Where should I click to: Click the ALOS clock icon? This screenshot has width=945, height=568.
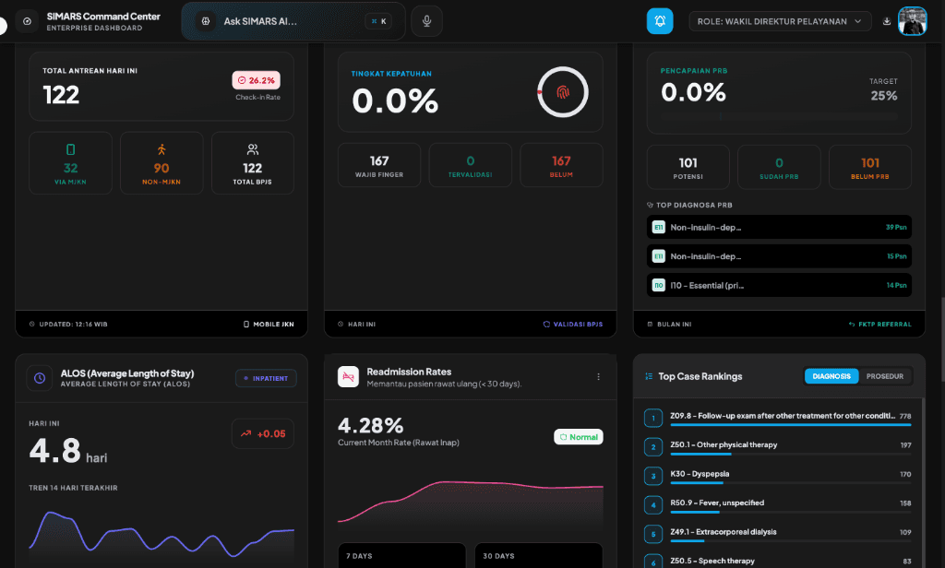(x=40, y=377)
